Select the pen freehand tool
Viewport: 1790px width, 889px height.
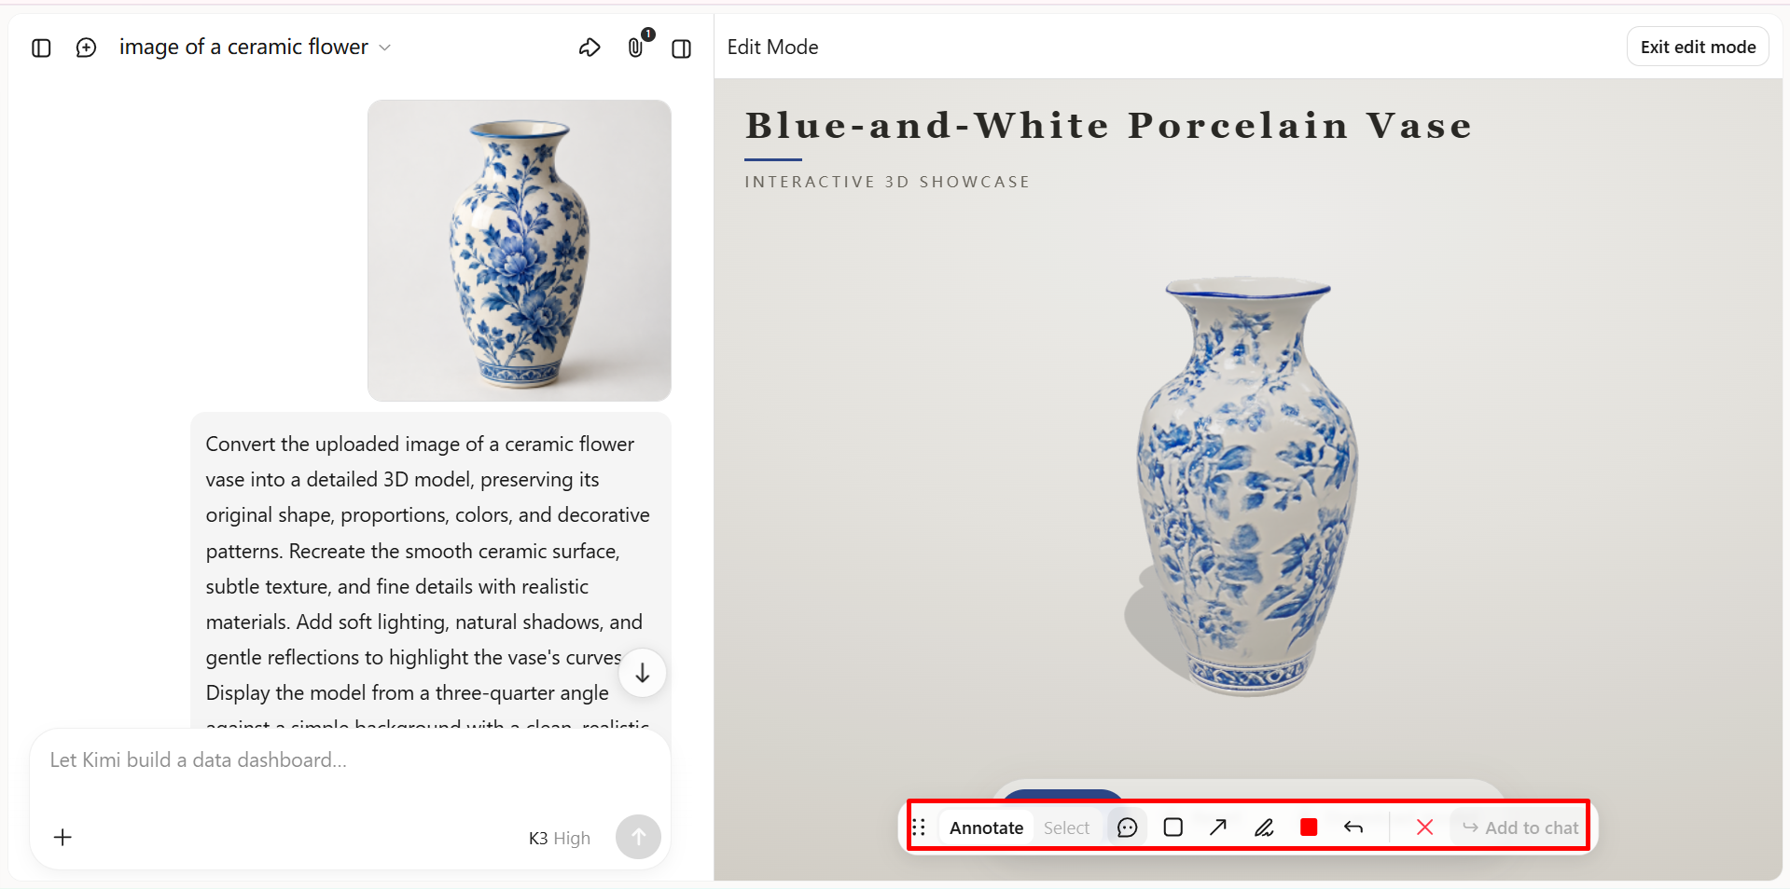point(1264,827)
